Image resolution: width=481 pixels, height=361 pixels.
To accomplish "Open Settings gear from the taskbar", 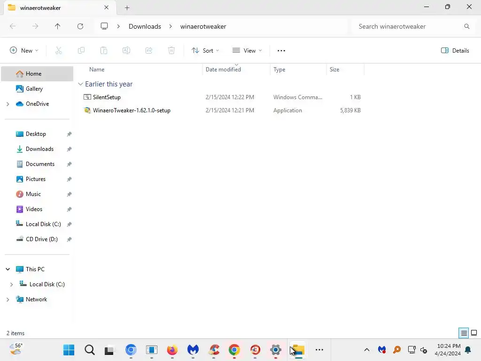I will 275,350.
